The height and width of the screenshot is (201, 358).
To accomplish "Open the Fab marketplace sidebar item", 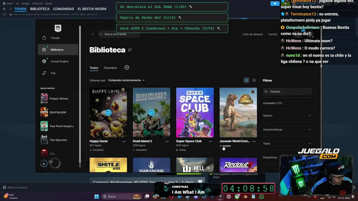I will pyautogui.click(x=58, y=73).
